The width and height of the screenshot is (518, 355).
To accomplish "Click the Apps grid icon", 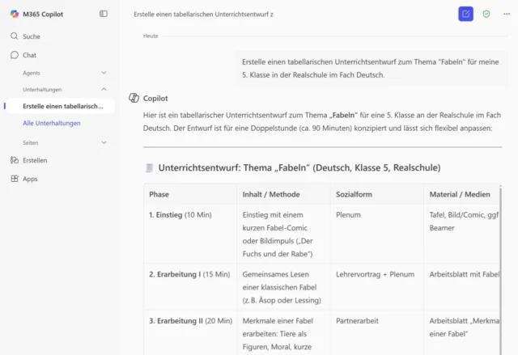I will click(15, 179).
